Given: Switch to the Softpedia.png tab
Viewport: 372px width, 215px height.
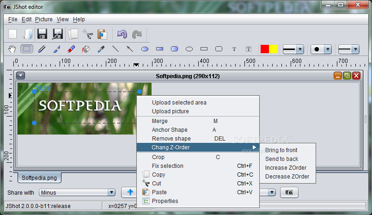Looking at the screenshot, I should click(39, 178).
